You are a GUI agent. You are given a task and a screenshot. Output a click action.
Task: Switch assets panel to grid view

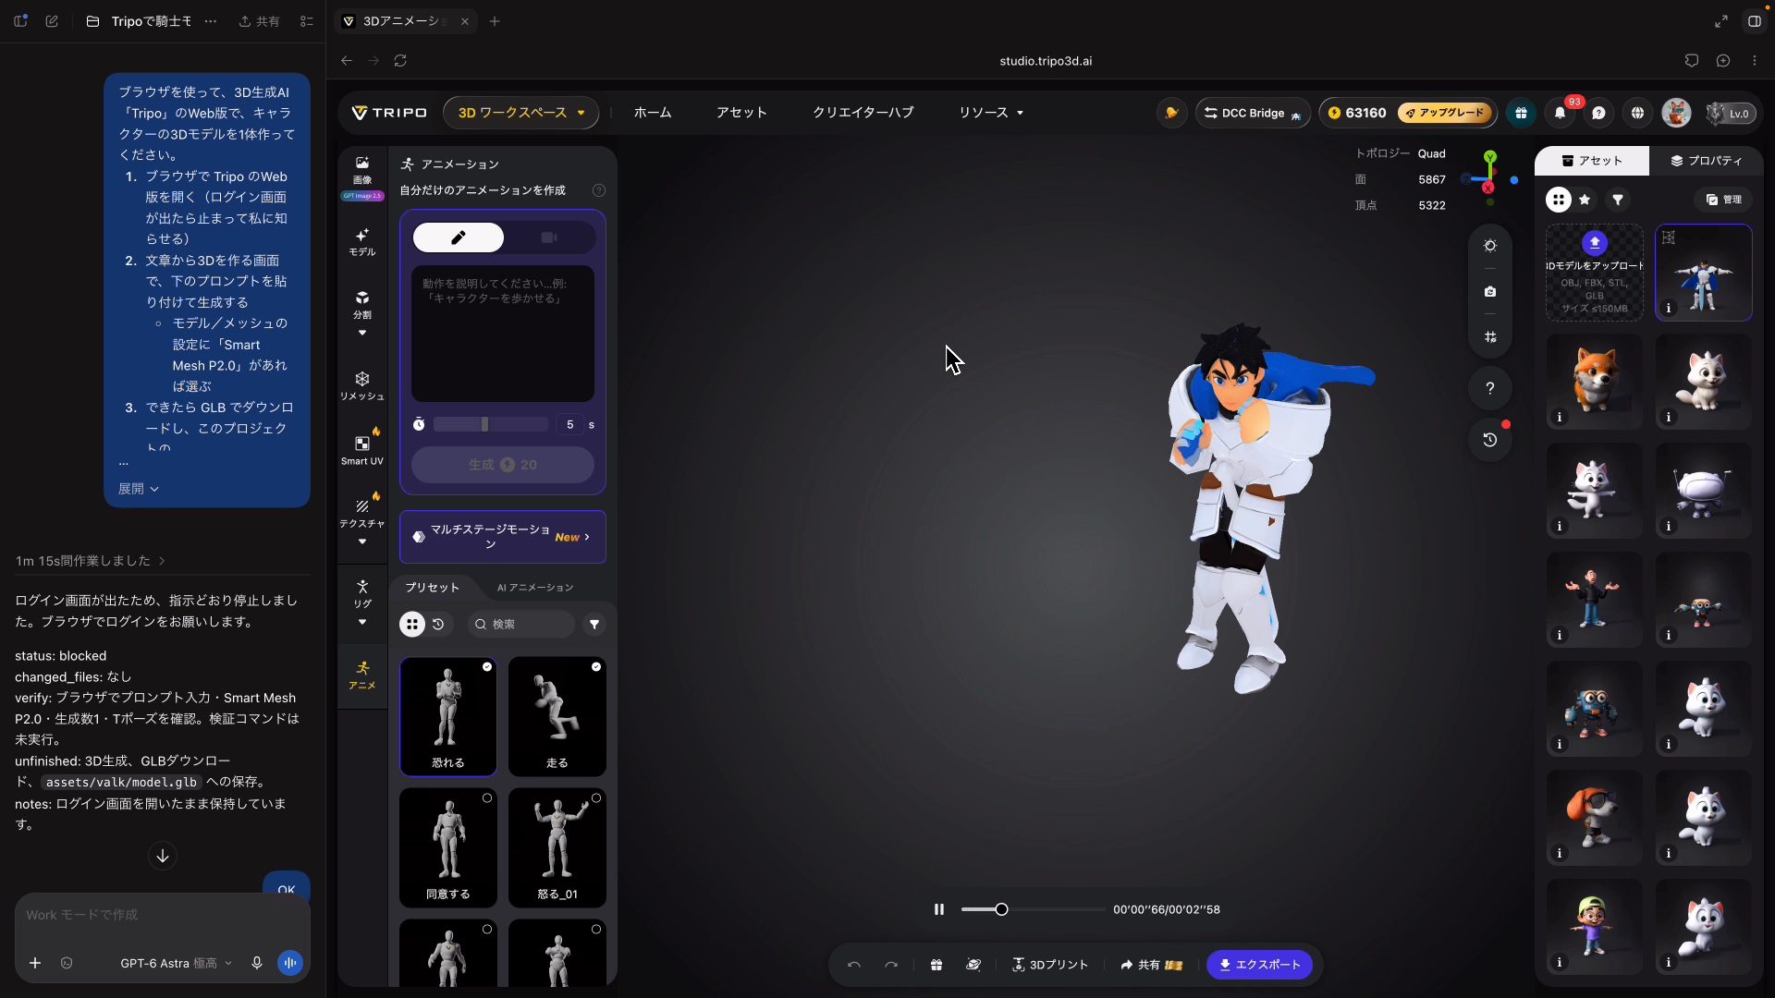pyautogui.click(x=1559, y=200)
